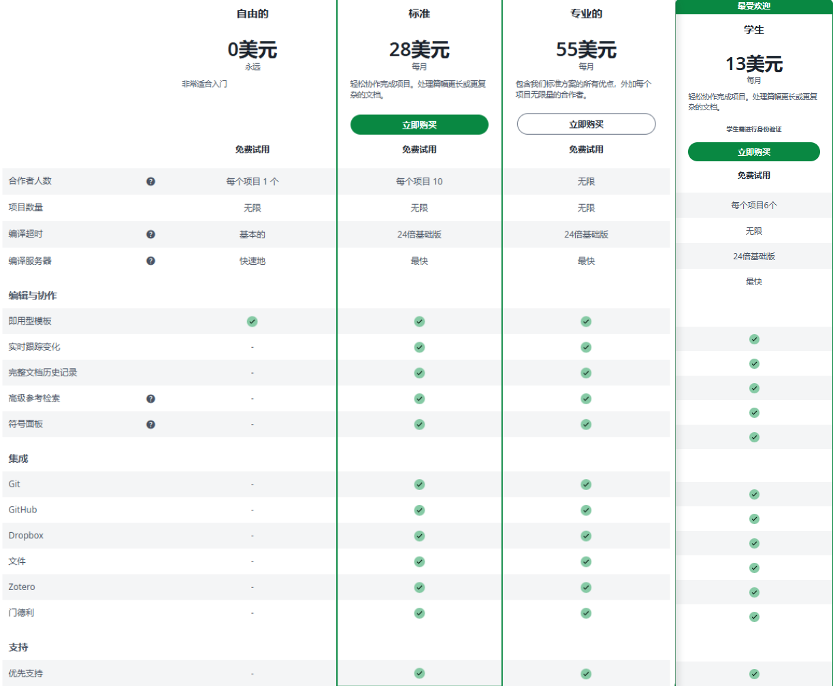Open the 高级参考检索 help tooltip icon
This screenshot has width=833, height=686.
[x=150, y=398]
